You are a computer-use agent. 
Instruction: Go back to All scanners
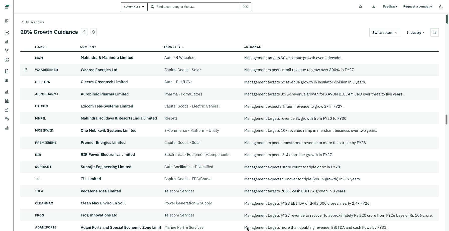coord(33,22)
